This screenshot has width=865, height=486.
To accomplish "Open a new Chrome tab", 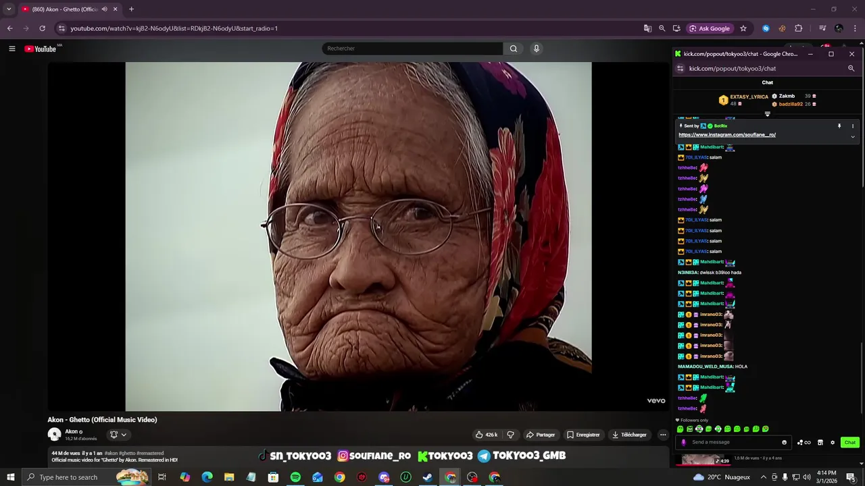I will 131,9.
